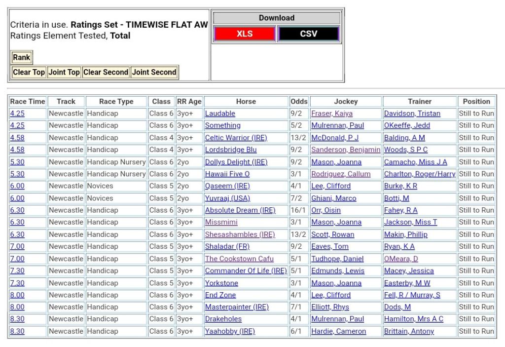505x347 pixels.
Task: Open trainer Balding, A M link
Action: pyautogui.click(x=404, y=138)
